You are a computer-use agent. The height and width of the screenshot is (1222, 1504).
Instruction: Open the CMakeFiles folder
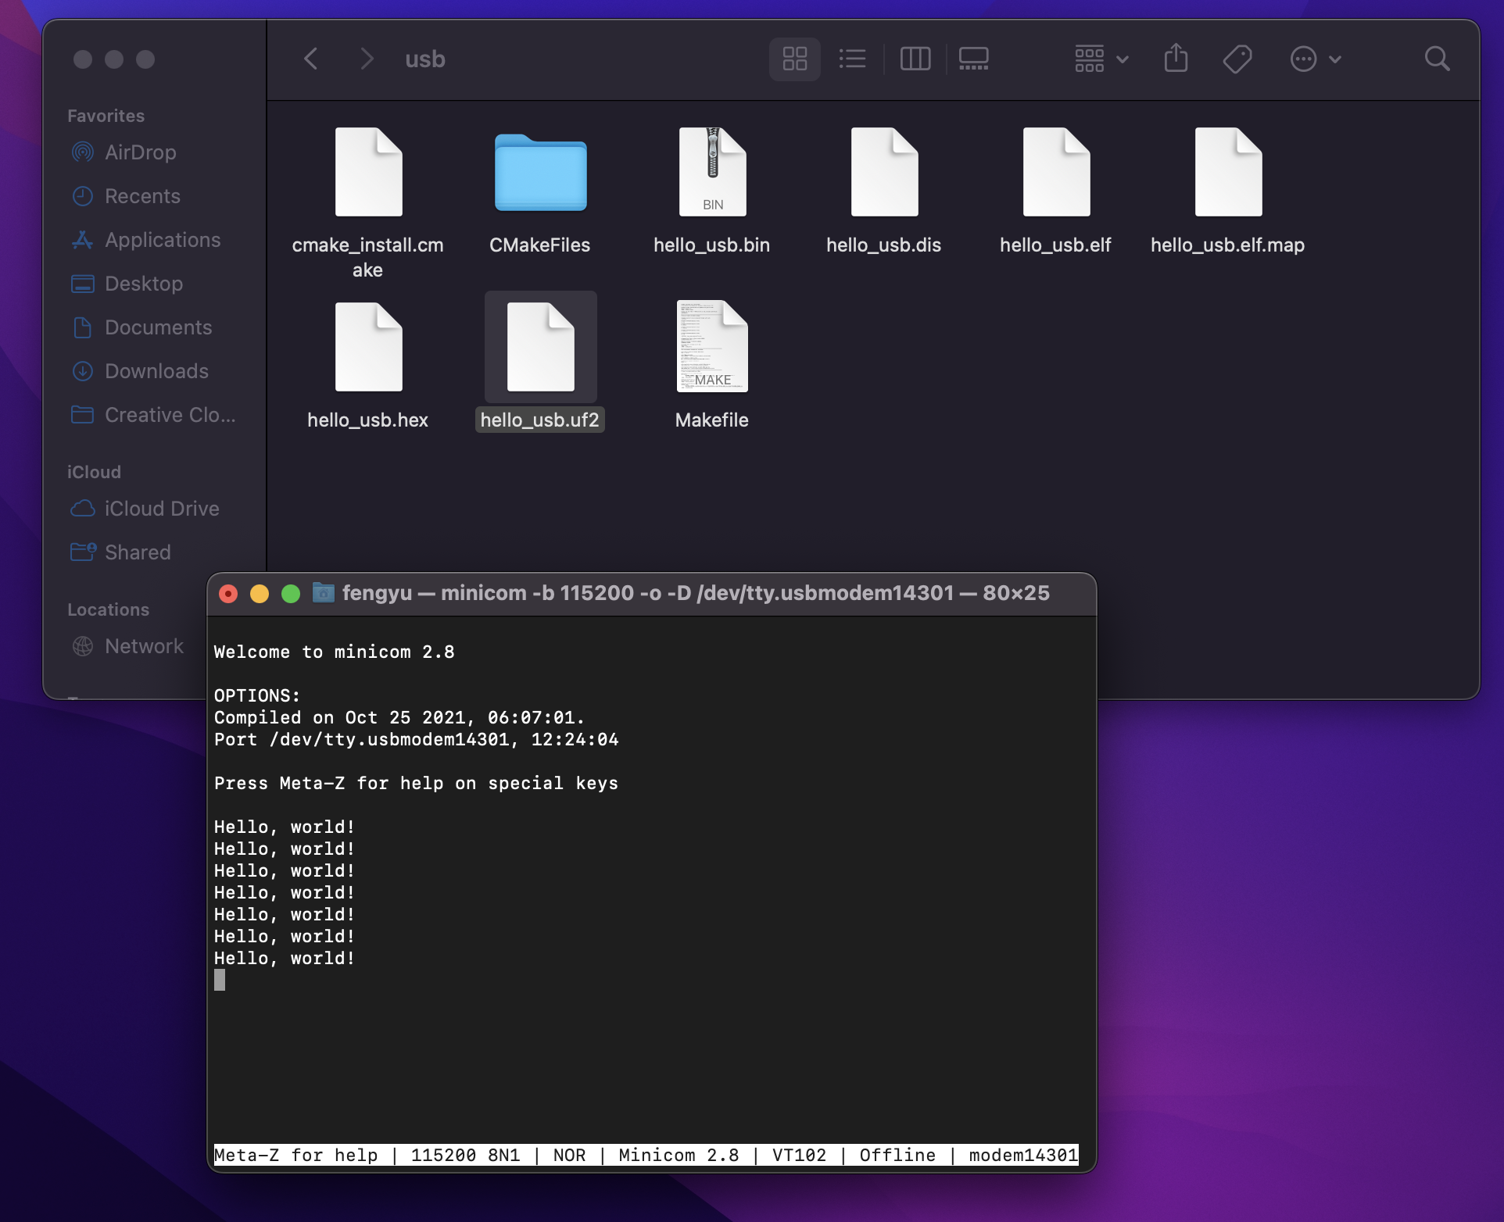coord(540,173)
